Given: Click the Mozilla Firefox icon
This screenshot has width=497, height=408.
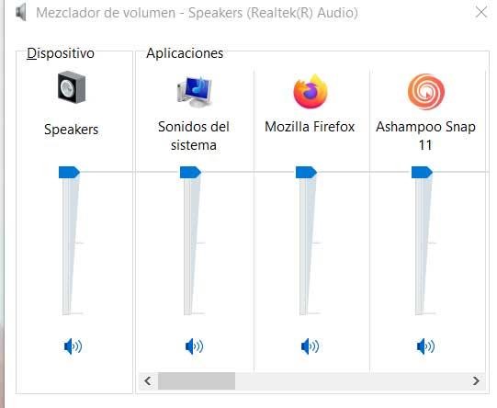Looking at the screenshot, I should pos(311,91).
